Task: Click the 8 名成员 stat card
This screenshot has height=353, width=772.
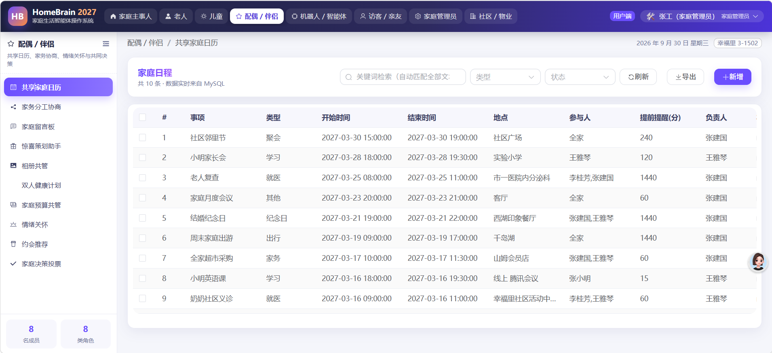Action: tap(31, 334)
